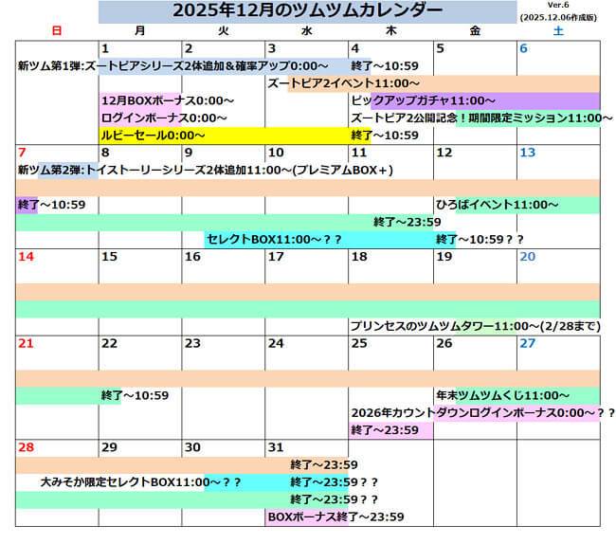The height and width of the screenshot is (544, 616).
Task: Select the cyan セレクトBOX11:00～ bar
Action: click(x=274, y=240)
